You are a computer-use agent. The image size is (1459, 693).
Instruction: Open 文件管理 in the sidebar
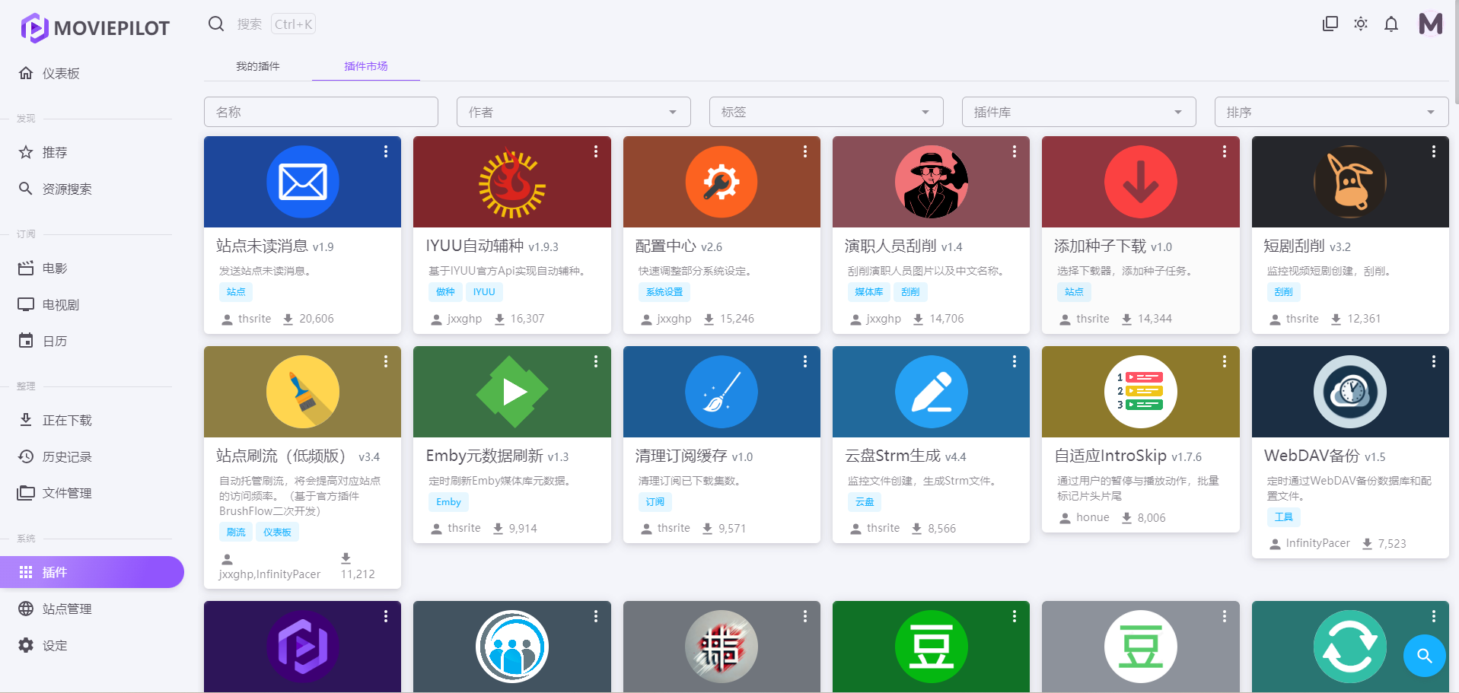pos(92,493)
